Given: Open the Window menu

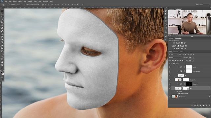Looking at the screenshot, I should point(45,1).
